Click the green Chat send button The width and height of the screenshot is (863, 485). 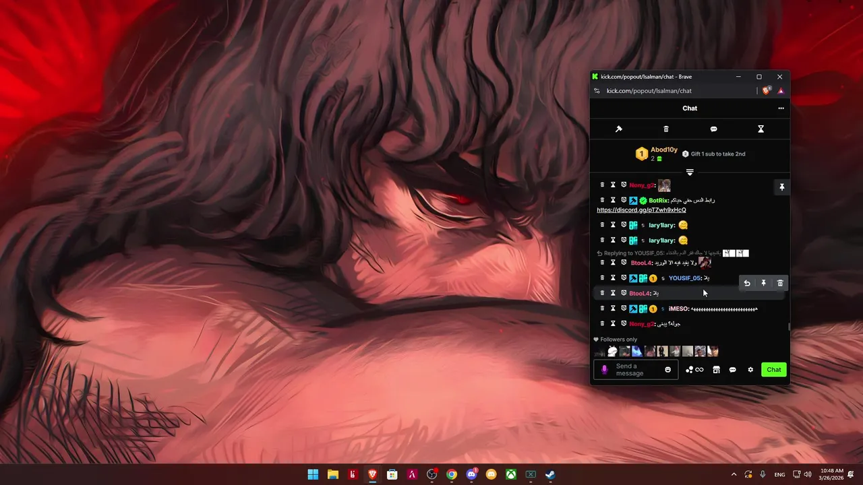pos(774,370)
